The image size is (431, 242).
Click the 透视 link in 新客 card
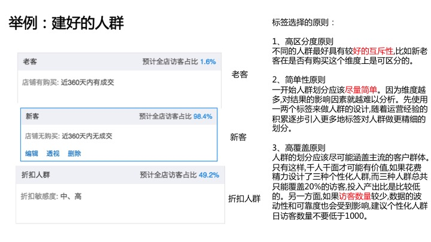click(53, 154)
